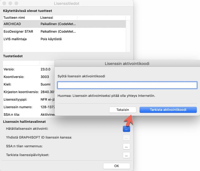Click the Tuotteen nimi column header
This screenshot has height=171, width=200.
point(20,18)
